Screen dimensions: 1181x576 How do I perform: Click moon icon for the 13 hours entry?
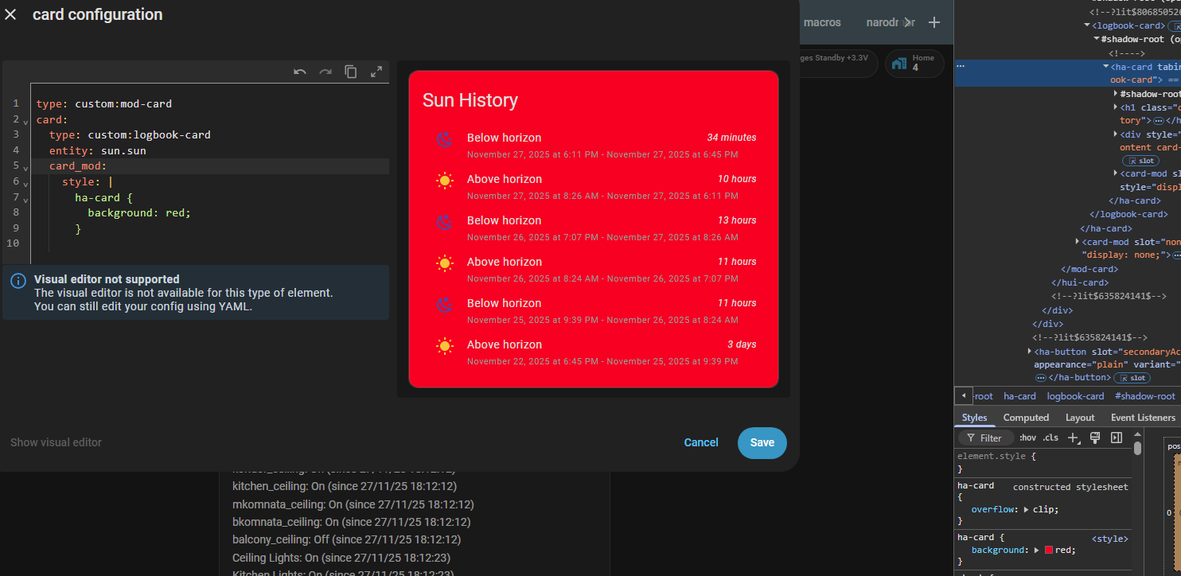(x=444, y=222)
